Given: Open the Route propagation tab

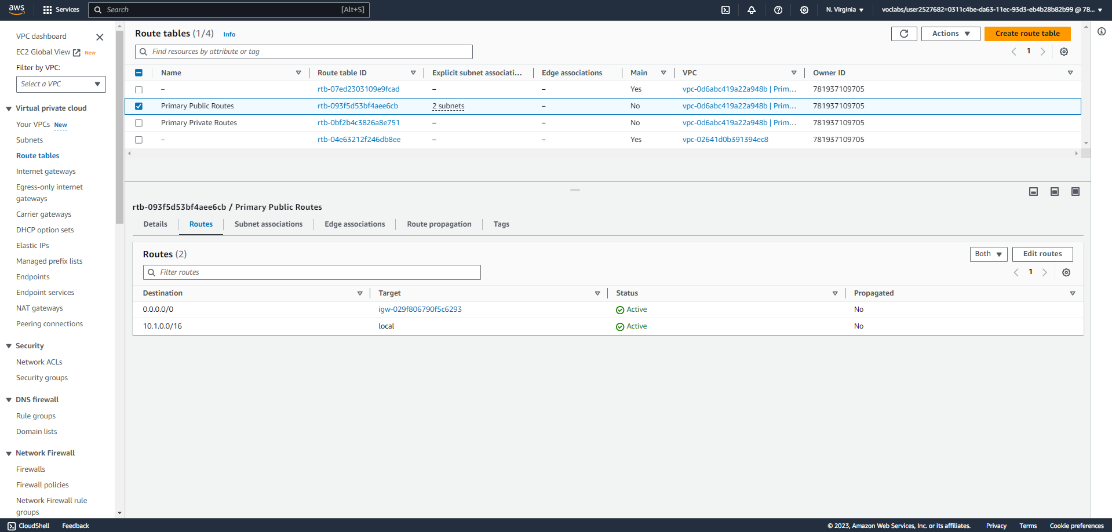Looking at the screenshot, I should [439, 224].
